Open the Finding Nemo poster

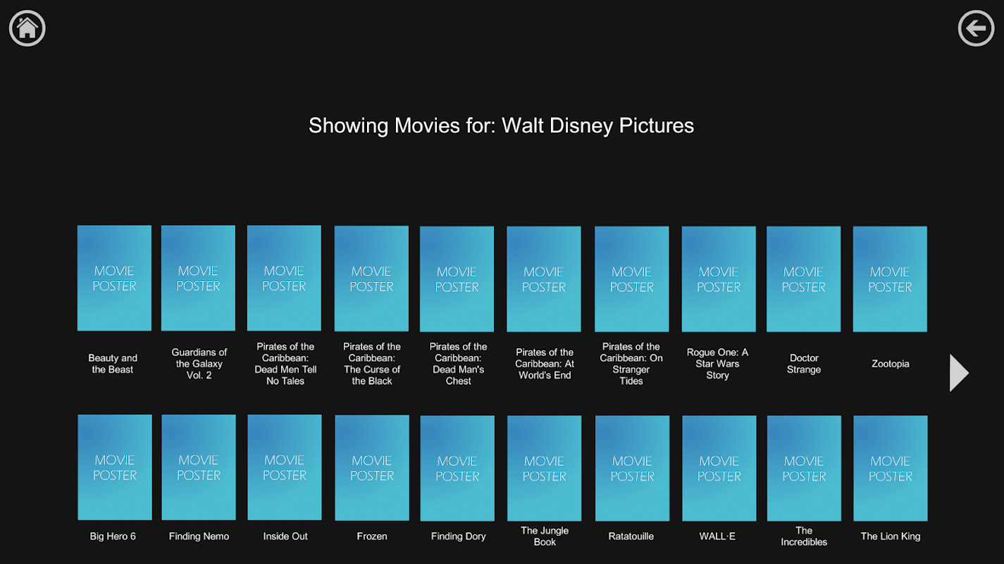coord(199,467)
